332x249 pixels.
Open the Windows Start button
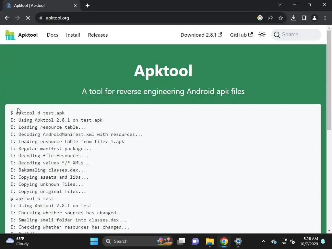(x=94, y=241)
